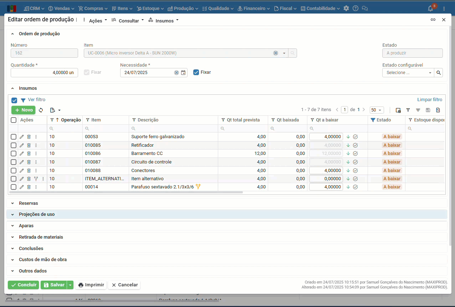Toggle the Fixar checkbox next to Necessidade
Screen dimensions: 455x307
pyautogui.click(x=196, y=72)
